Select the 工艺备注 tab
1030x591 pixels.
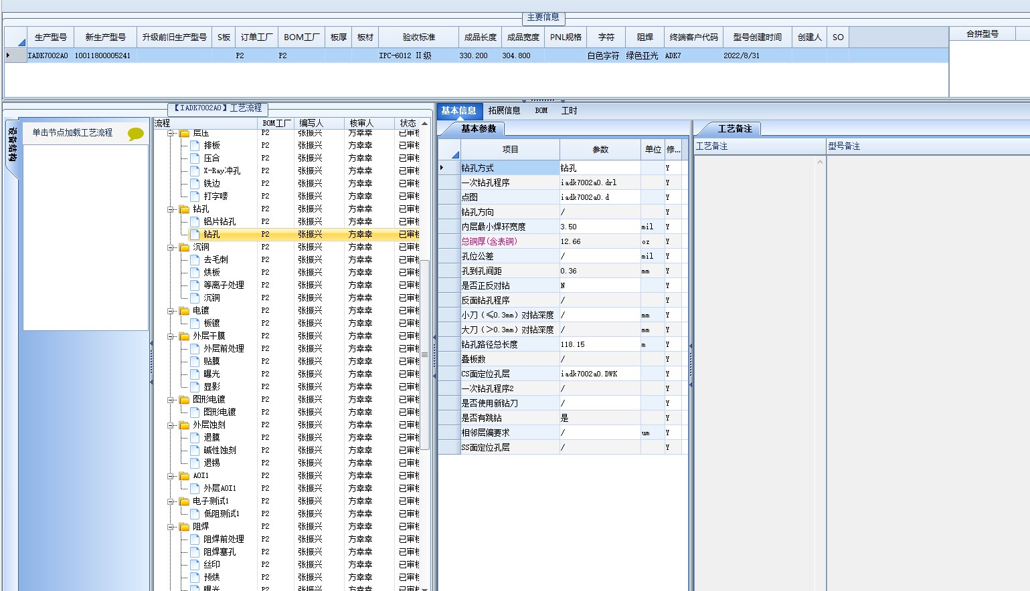pos(735,128)
